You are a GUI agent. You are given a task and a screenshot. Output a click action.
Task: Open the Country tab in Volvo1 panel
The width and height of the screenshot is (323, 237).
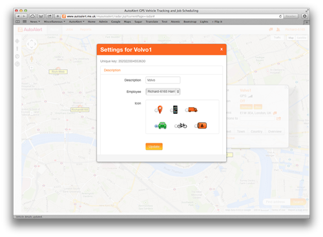[256, 131]
